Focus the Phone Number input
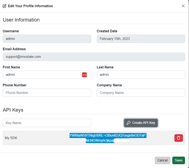189x168 pixels. tap(47, 93)
